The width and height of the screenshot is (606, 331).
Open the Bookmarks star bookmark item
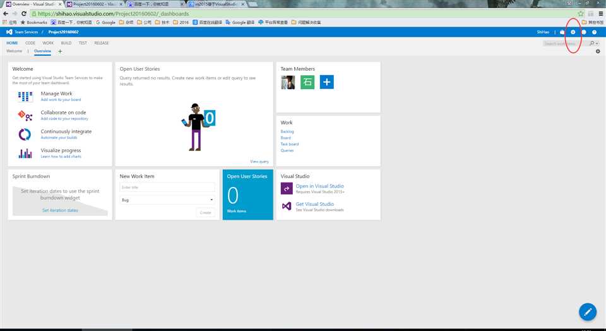pos(33,23)
